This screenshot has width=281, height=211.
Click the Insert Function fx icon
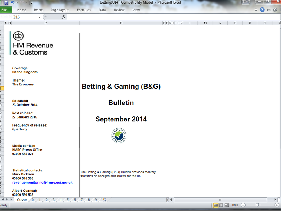click(x=64, y=17)
